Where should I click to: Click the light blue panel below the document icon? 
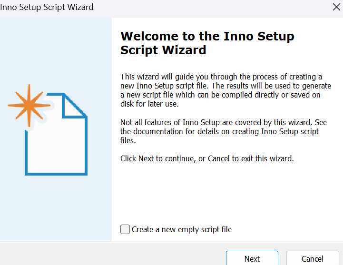56,208
